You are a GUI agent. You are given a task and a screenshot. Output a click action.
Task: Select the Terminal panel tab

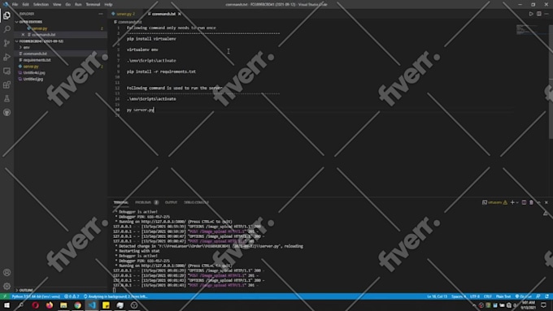click(121, 202)
